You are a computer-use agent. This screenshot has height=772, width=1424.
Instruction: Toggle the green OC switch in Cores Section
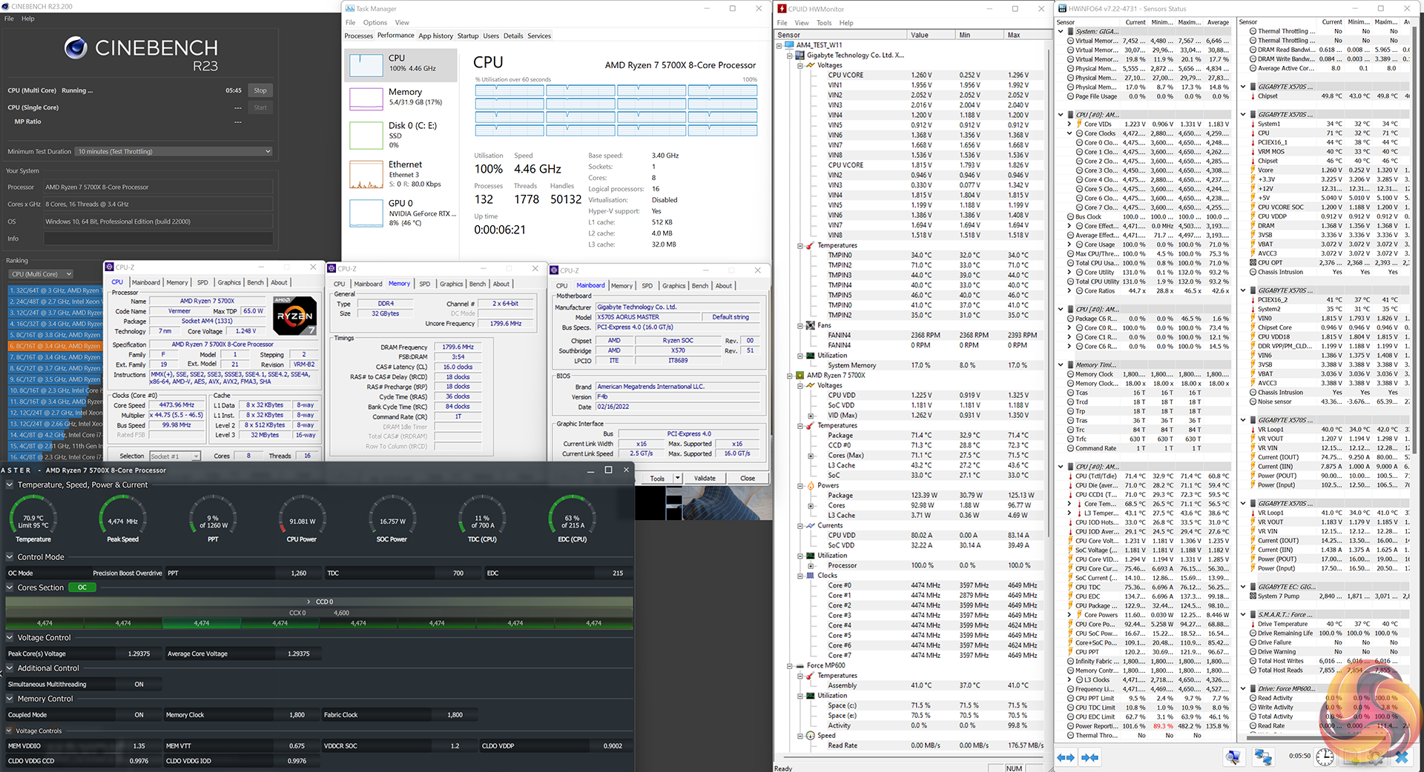82,588
